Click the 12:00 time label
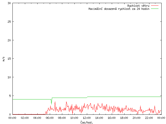The height and width of the screenshot is (124, 166). (x=87, y=118)
